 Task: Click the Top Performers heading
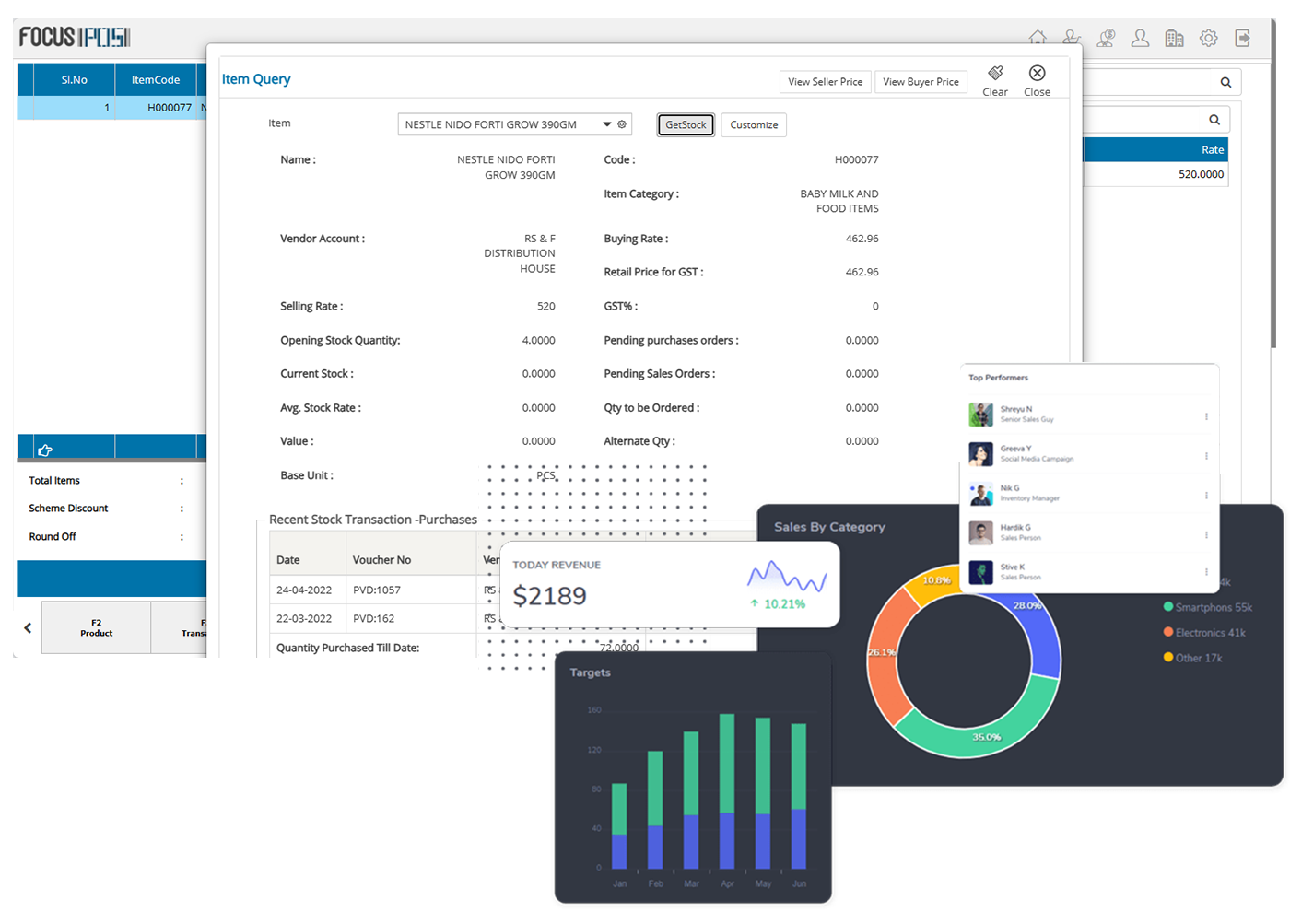click(x=998, y=378)
